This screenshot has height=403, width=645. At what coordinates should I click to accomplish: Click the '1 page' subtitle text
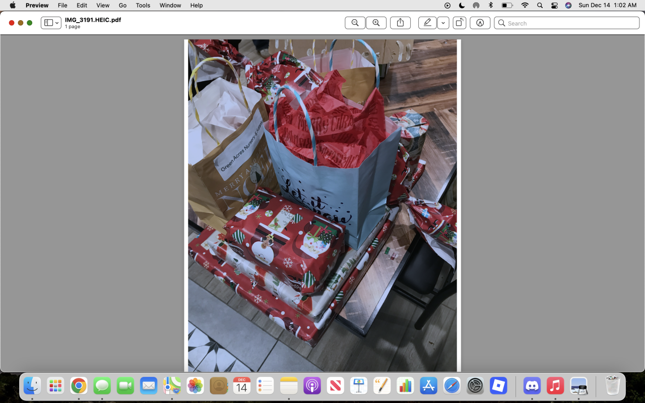coord(73,27)
